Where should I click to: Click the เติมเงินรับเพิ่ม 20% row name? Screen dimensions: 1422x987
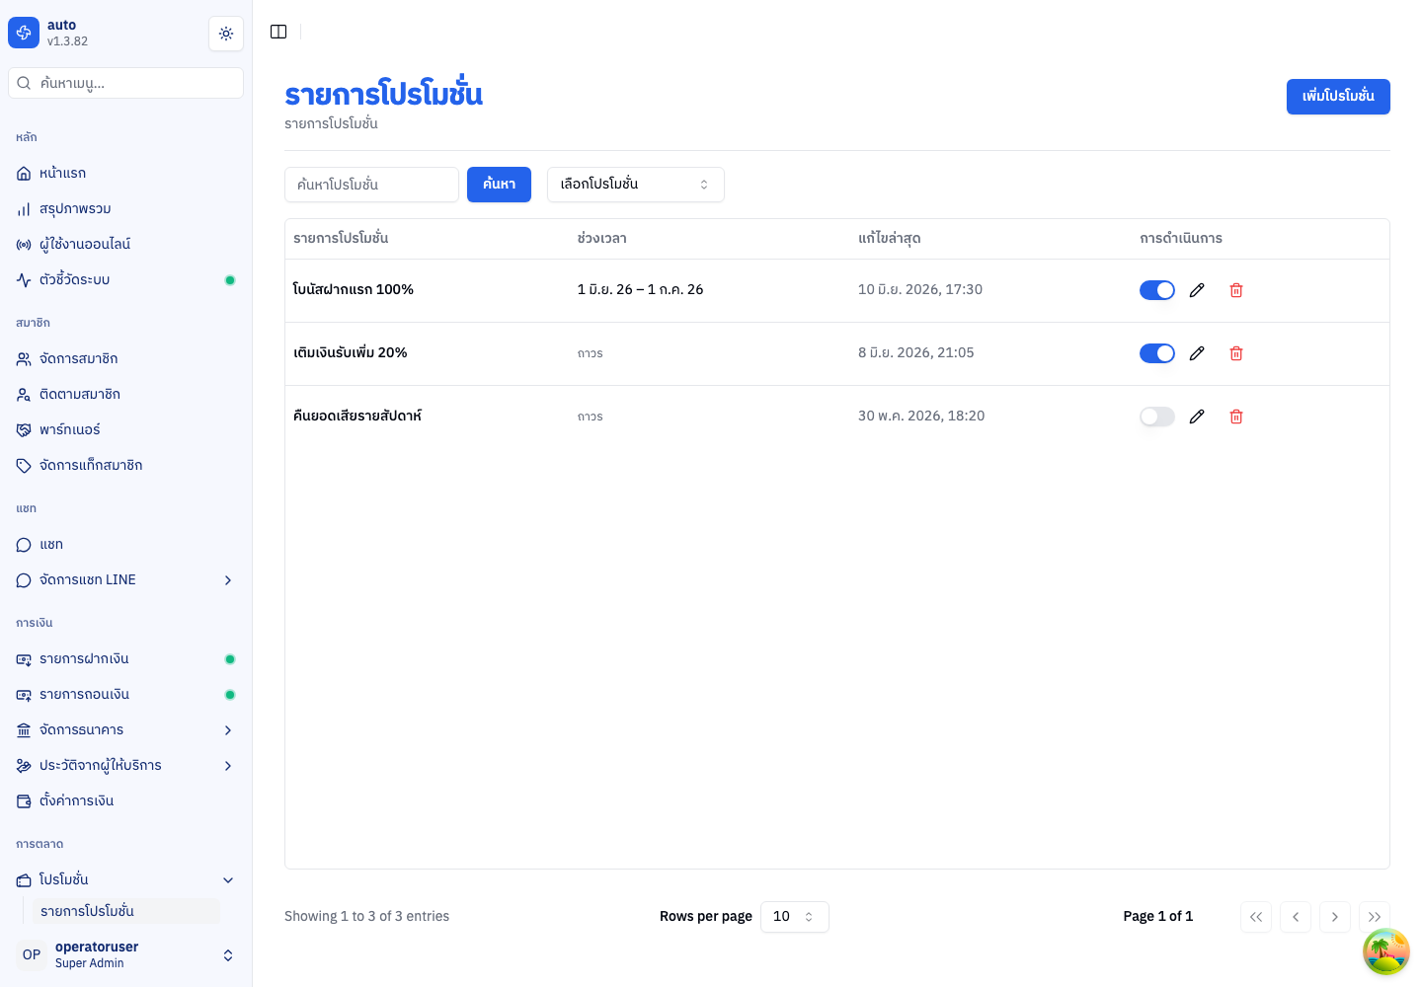tap(351, 353)
